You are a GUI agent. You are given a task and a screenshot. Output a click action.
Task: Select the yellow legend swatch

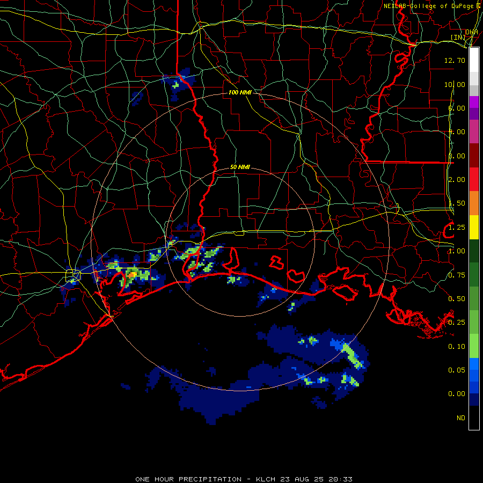pyautogui.click(x=474, y=227)
